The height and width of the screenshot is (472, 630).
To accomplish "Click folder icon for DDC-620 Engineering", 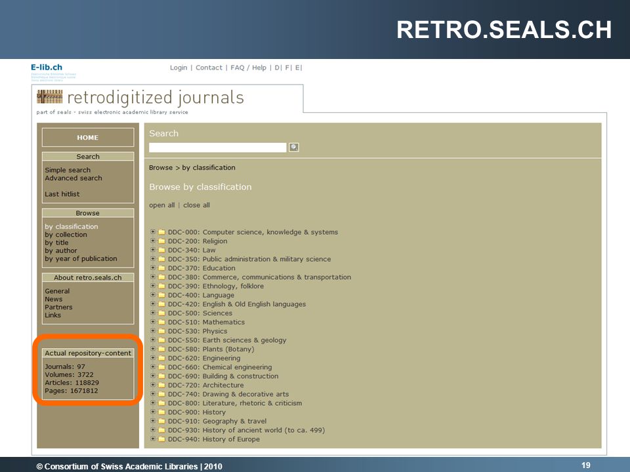I will click(x=162, y=358).
